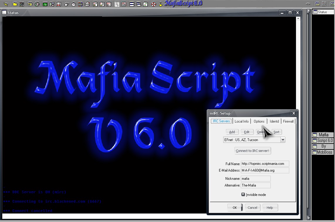335x222 pixels.
Task: Toggle the Invisible mode checkbox
Action: tap(243, 194)
